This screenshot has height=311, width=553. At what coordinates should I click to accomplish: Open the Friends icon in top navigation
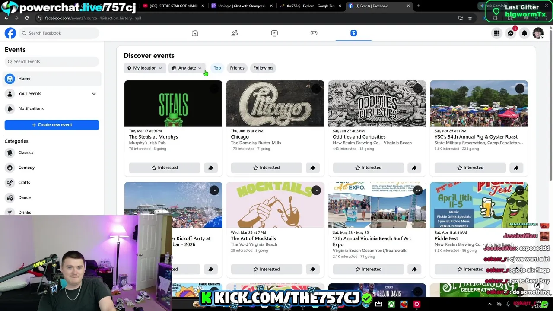pos(235,33)
